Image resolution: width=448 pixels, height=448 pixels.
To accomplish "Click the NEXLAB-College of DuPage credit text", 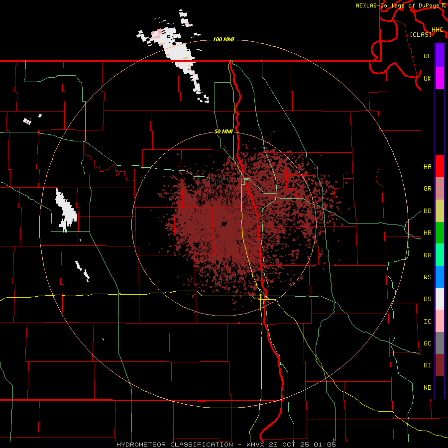I will pos(397,5).
